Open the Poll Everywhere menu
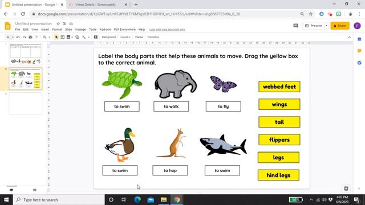365x205 pixels. 124,30
